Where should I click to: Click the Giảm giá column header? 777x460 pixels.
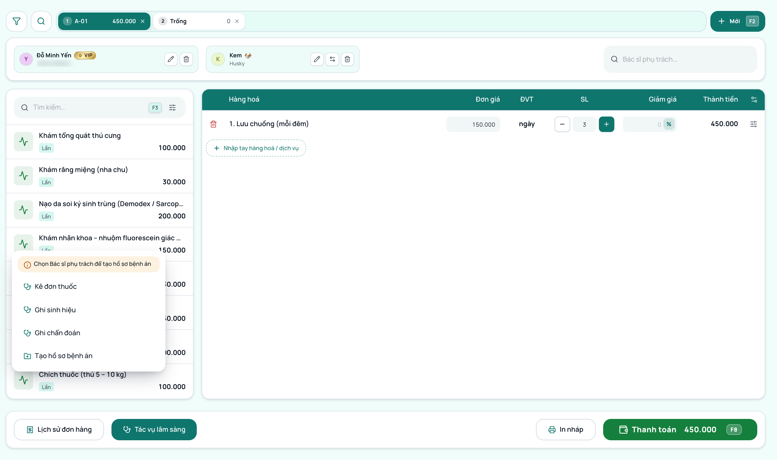point(662,99)
